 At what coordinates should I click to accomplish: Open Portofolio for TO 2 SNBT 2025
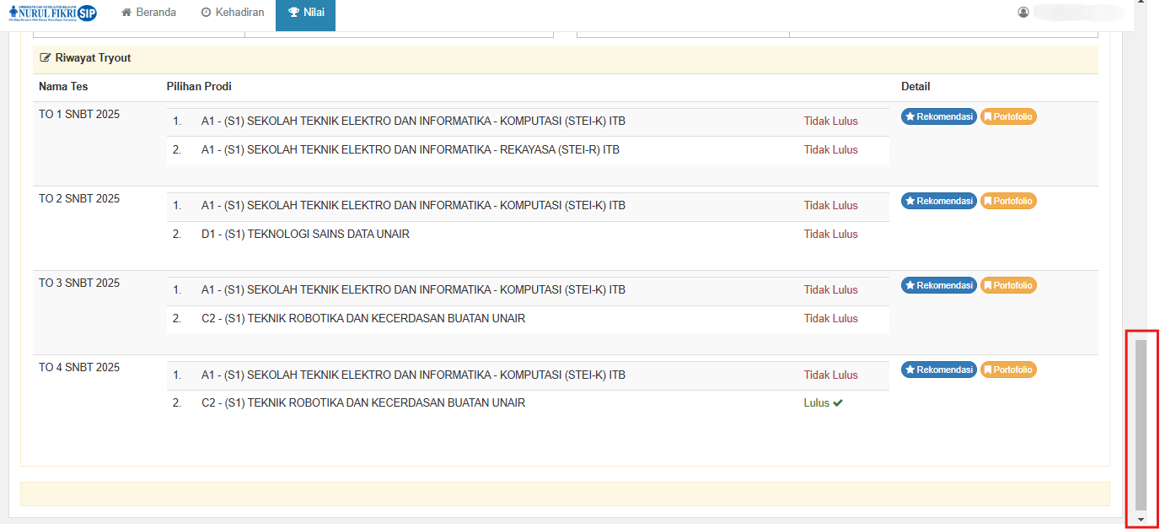coord(1008,201)
